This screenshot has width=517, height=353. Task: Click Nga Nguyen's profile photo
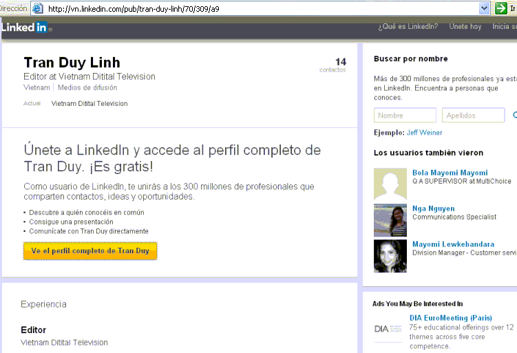point(390,220)
